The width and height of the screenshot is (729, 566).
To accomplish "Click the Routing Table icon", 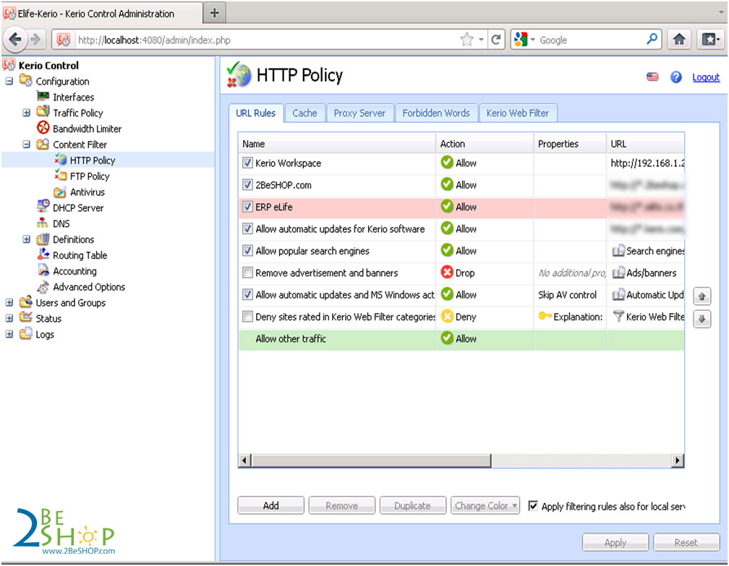I will tap(43, 254).
